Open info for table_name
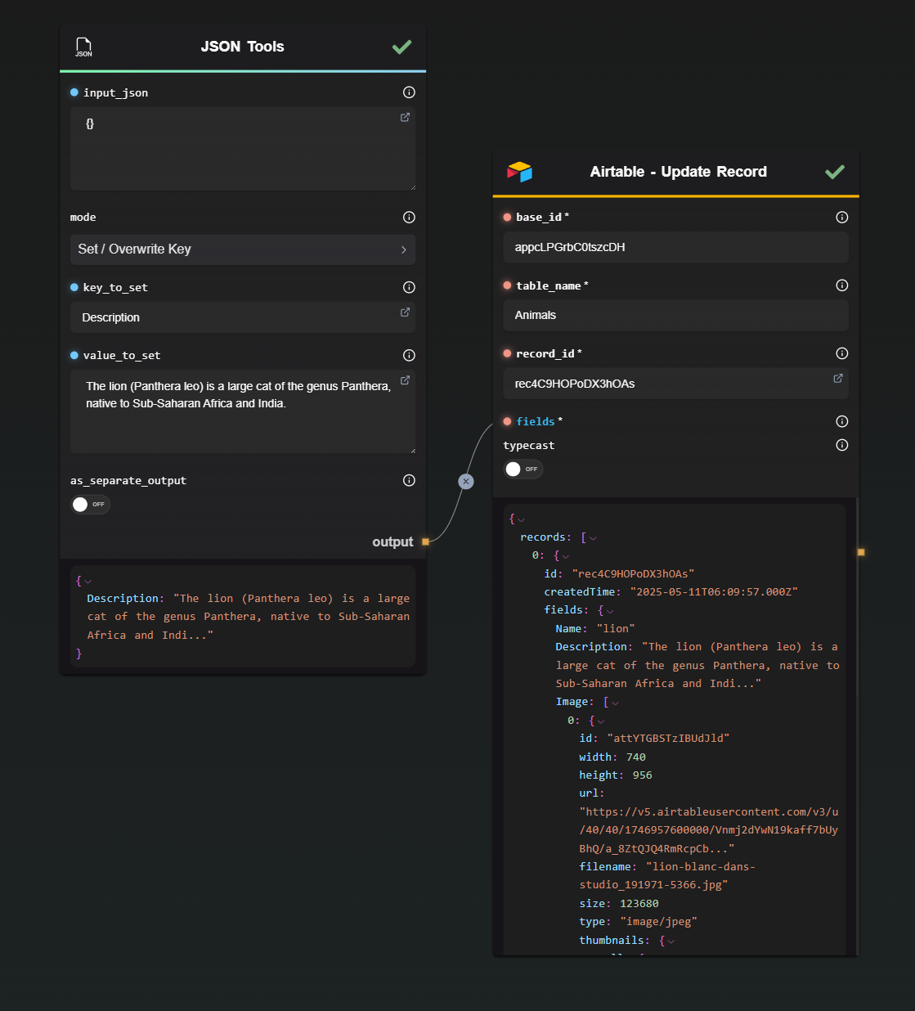This screenshot has height=1011, width=915. coord(842,285)
